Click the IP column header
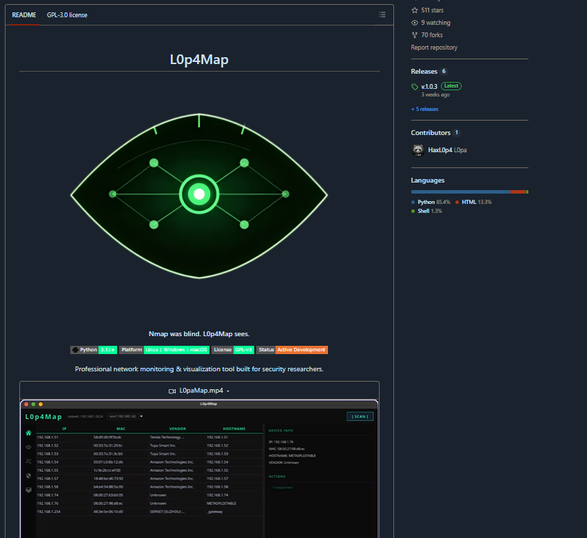 (x=64, y=428)
